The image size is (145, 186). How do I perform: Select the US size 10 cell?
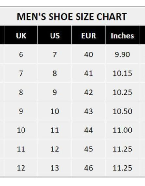pyautogui.click(x=55, y=111)
